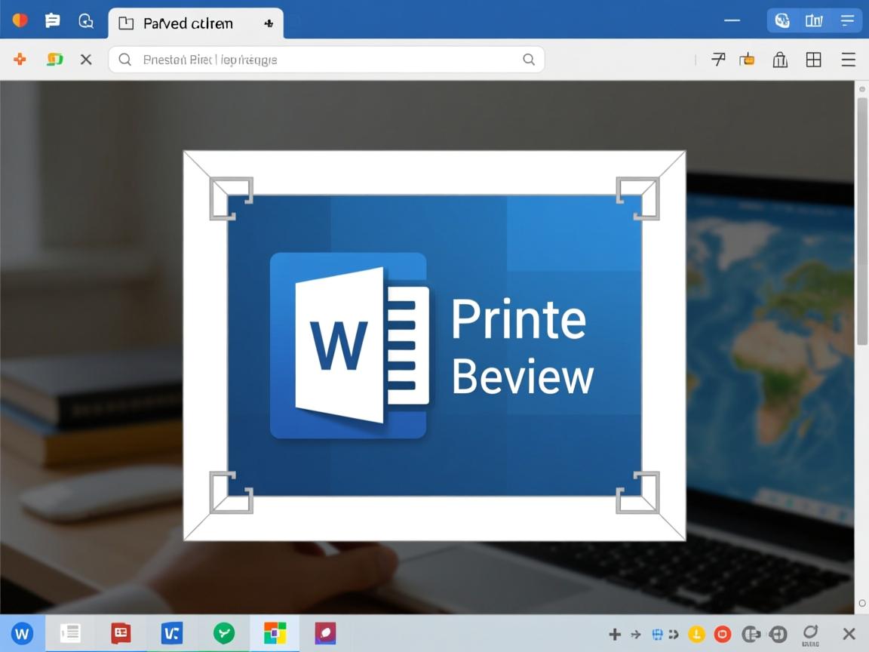Open the white document app in taskbar
This screenshot has width=869, height=652.
[70, 634]
